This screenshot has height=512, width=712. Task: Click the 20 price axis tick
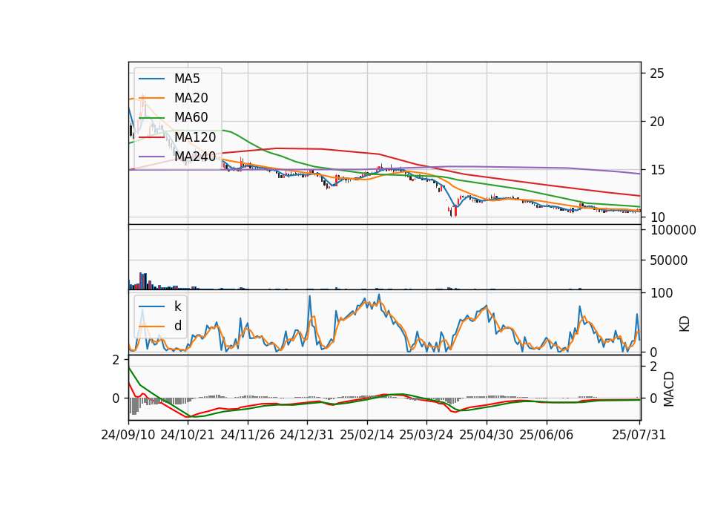coord(656,121)
